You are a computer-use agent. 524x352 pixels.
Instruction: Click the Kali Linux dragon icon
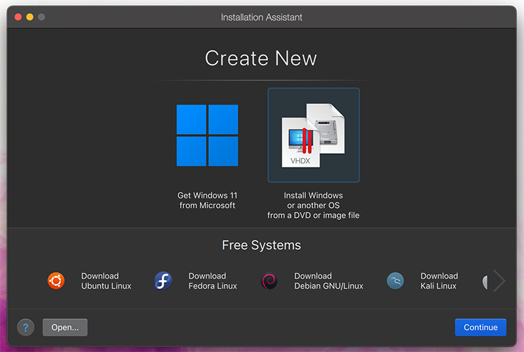(x=396, y=281)
